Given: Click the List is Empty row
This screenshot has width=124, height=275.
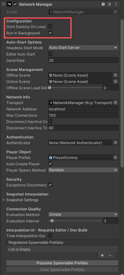Looking at the screenshot, I should click(x=62, y=249).
